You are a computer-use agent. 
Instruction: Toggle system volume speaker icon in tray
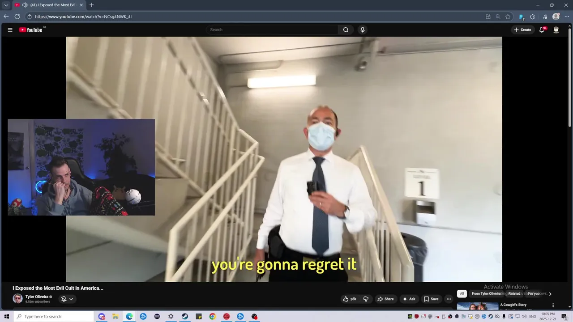click(524, 317)
